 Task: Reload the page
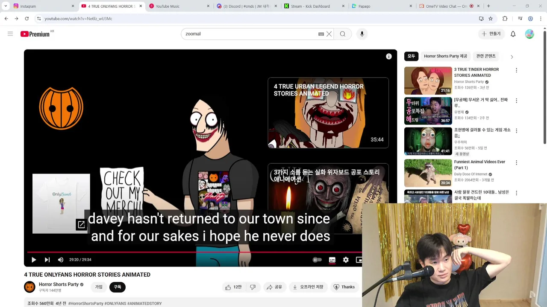[x=26, y=19]
